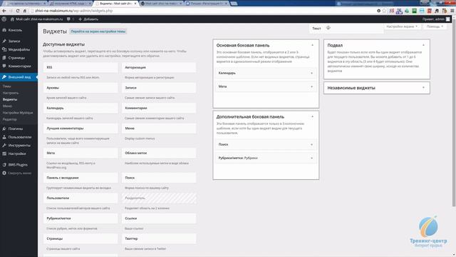Switch to the active Виджеты browser tab
Screen dimensions: 456x257
116,4
